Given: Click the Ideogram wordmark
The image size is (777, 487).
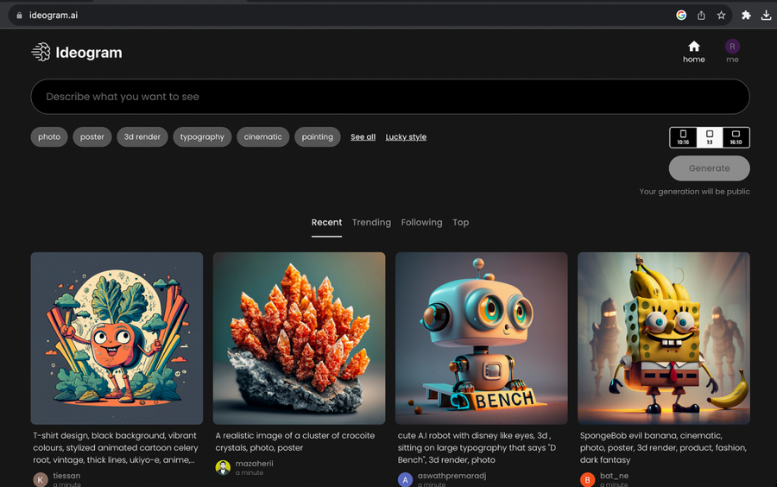Looking at the screenshot, I should tap(89, 53).
